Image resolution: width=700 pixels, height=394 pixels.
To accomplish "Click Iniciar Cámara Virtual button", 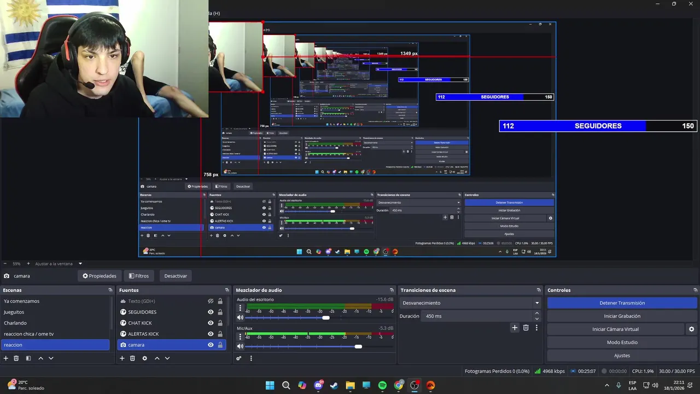I will click(615, 329).
